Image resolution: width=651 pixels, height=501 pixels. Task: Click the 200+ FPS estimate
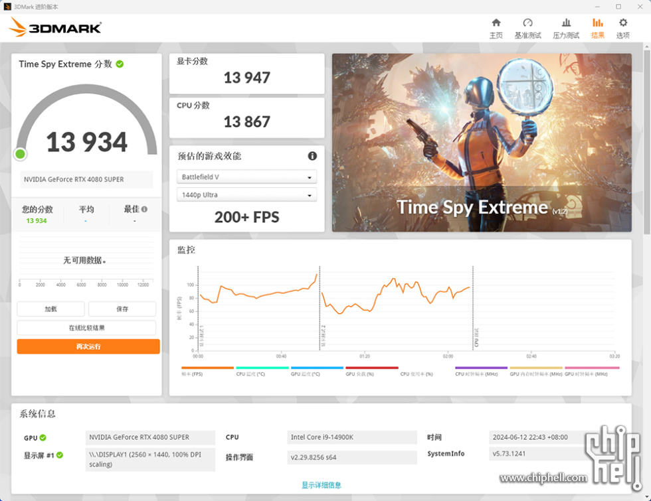coord(246,217)
